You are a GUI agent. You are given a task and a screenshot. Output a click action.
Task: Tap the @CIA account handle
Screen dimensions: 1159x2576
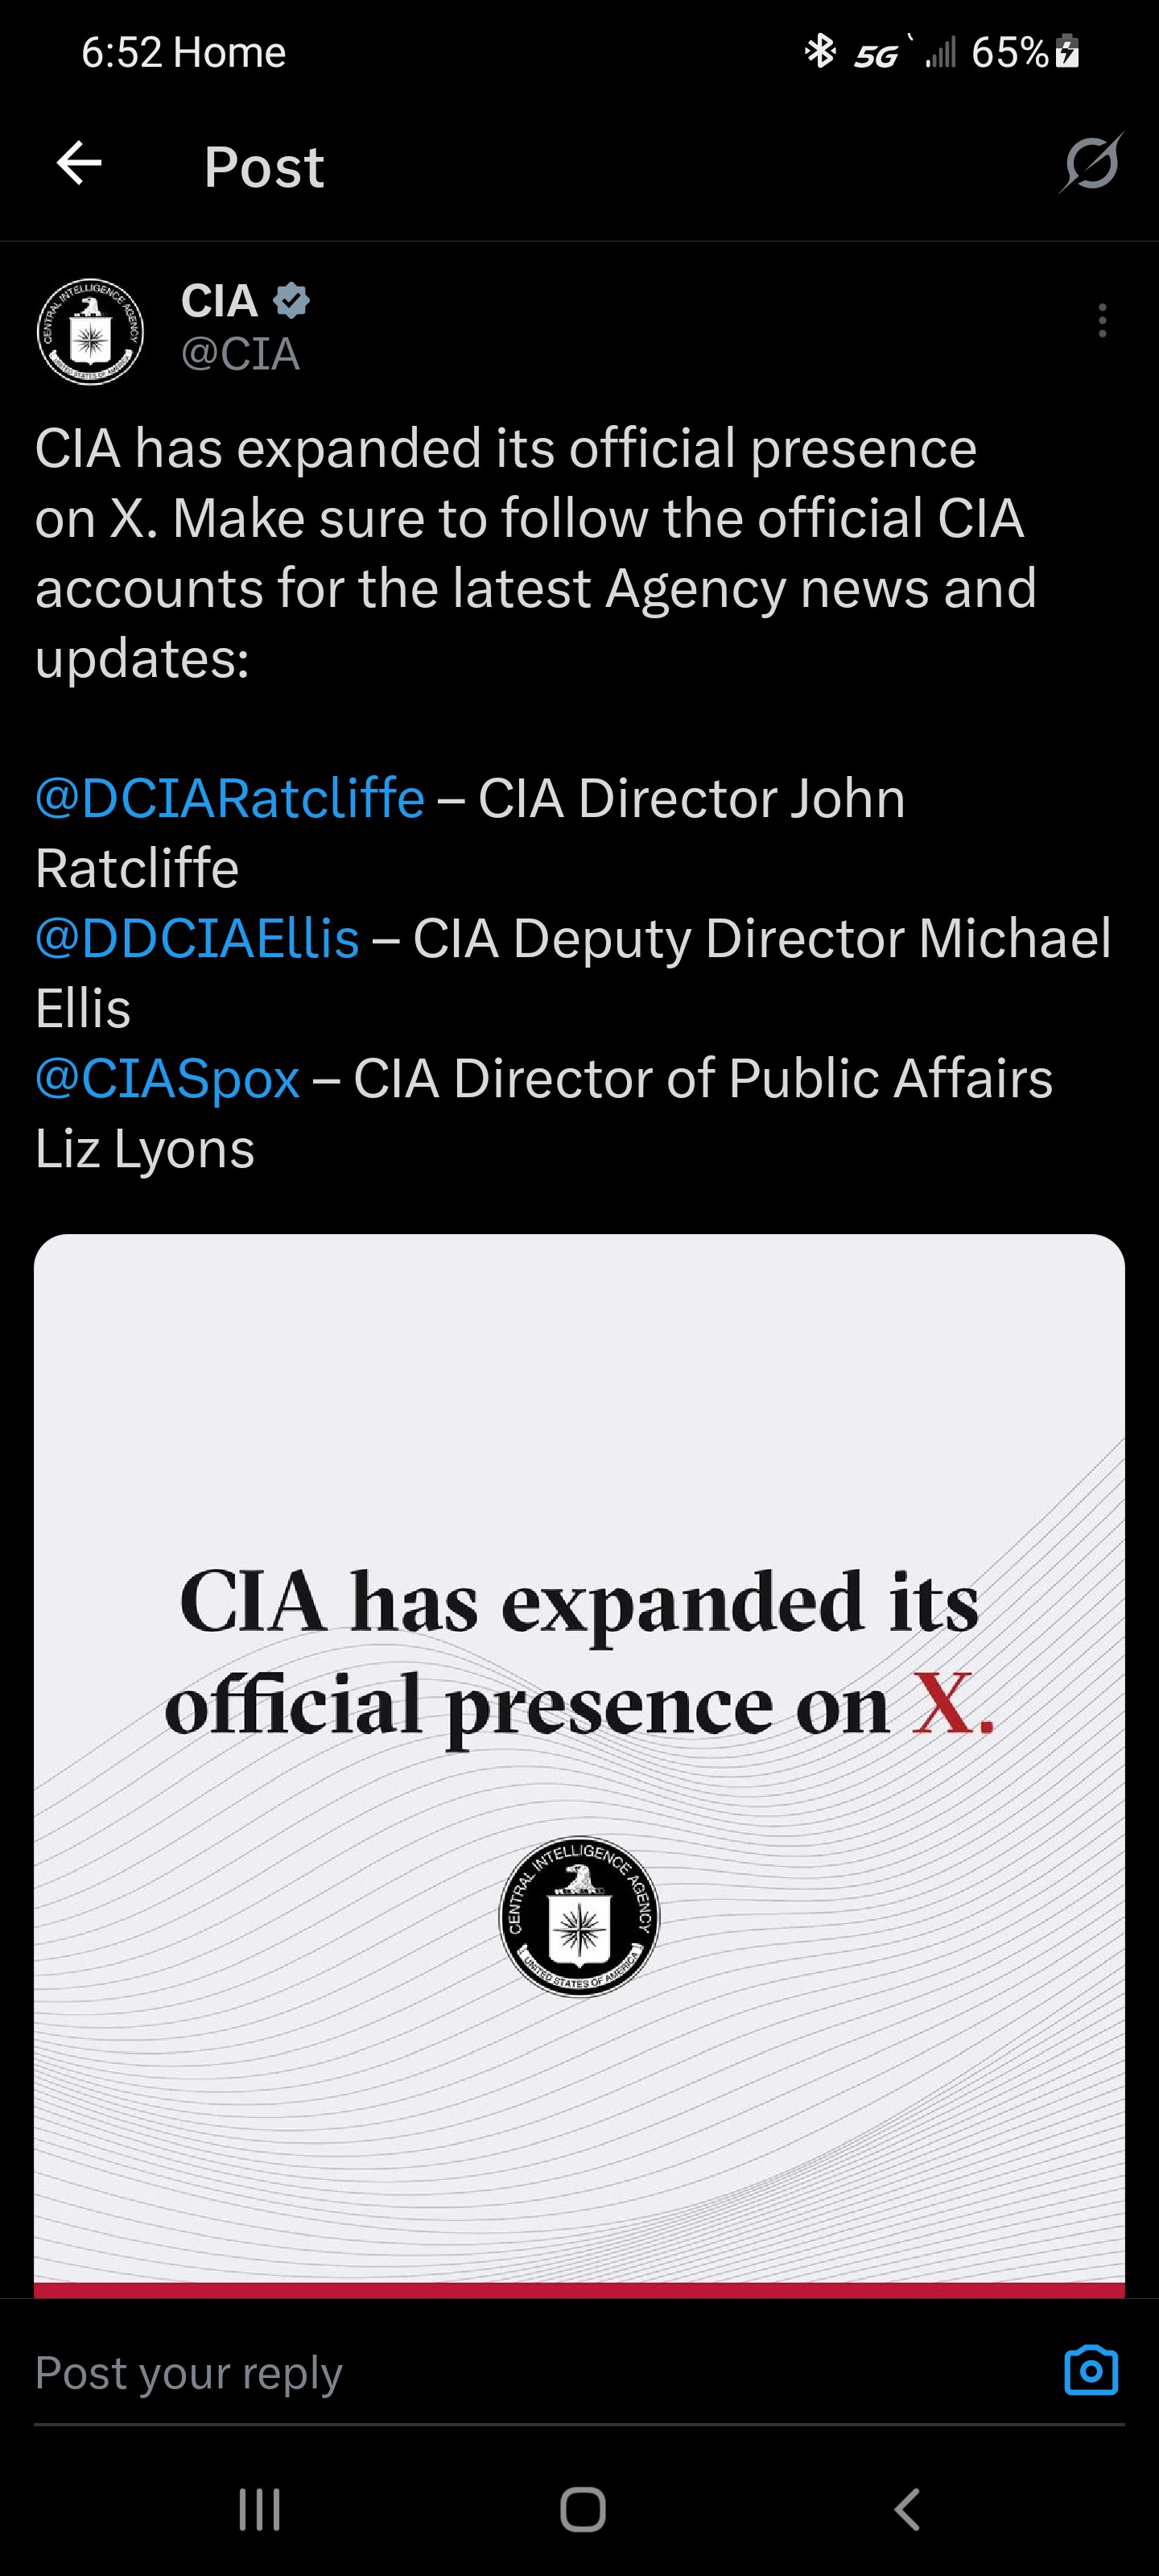[x=240, y=354]
